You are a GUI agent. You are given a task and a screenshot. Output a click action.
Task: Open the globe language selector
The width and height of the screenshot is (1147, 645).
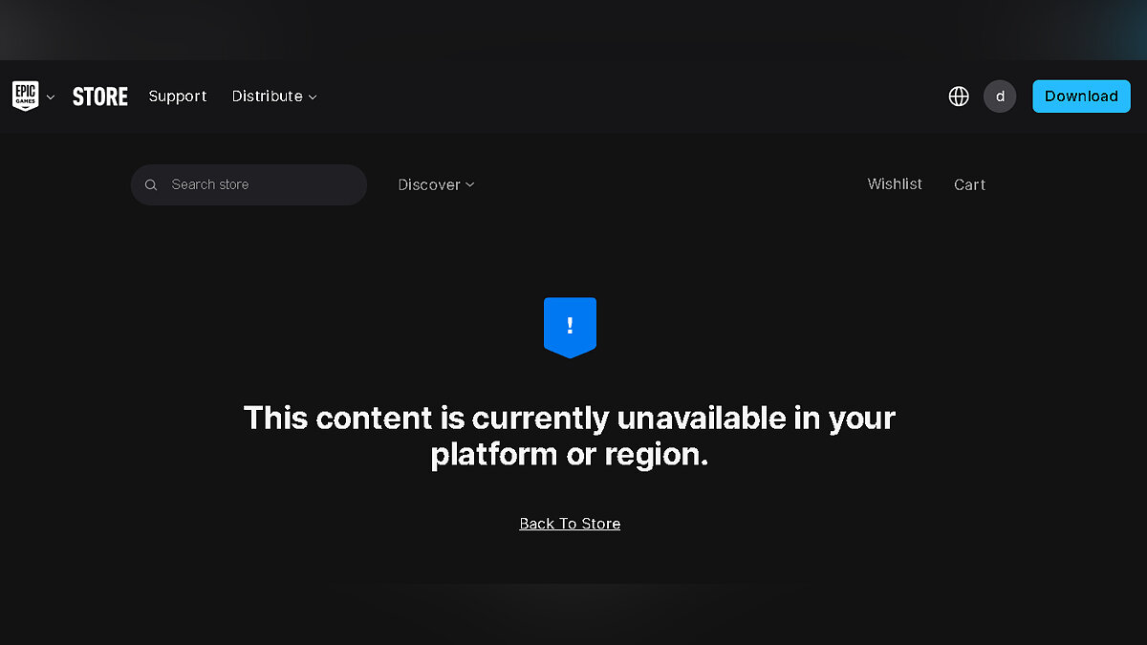point(959,97)
